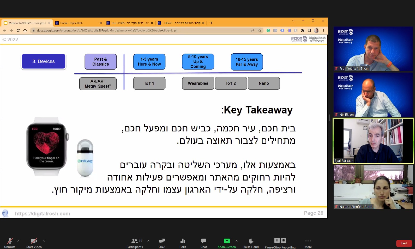Click the green Share Screen button
The image size is (415, 249).
point(227,243)
